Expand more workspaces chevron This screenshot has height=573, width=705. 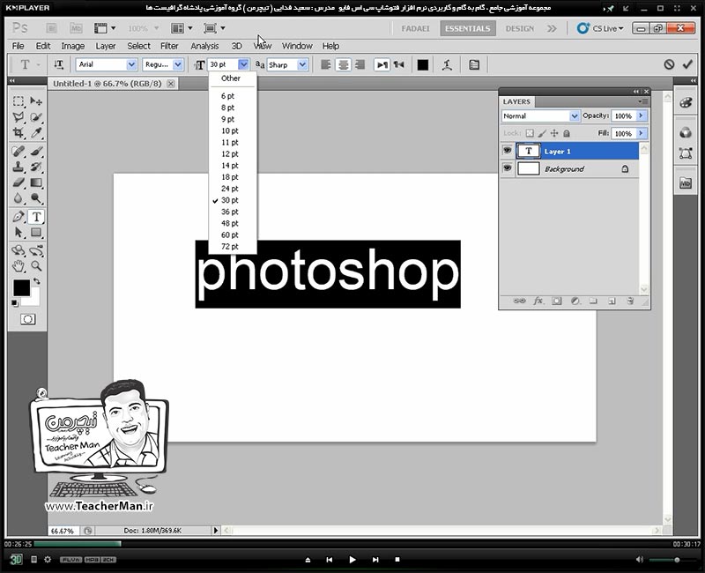[552, 28]
